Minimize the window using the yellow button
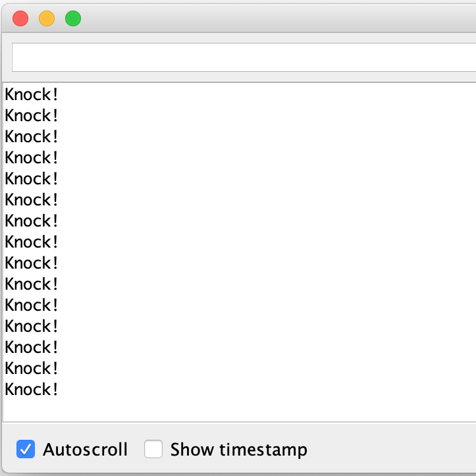 coord(47,18)
